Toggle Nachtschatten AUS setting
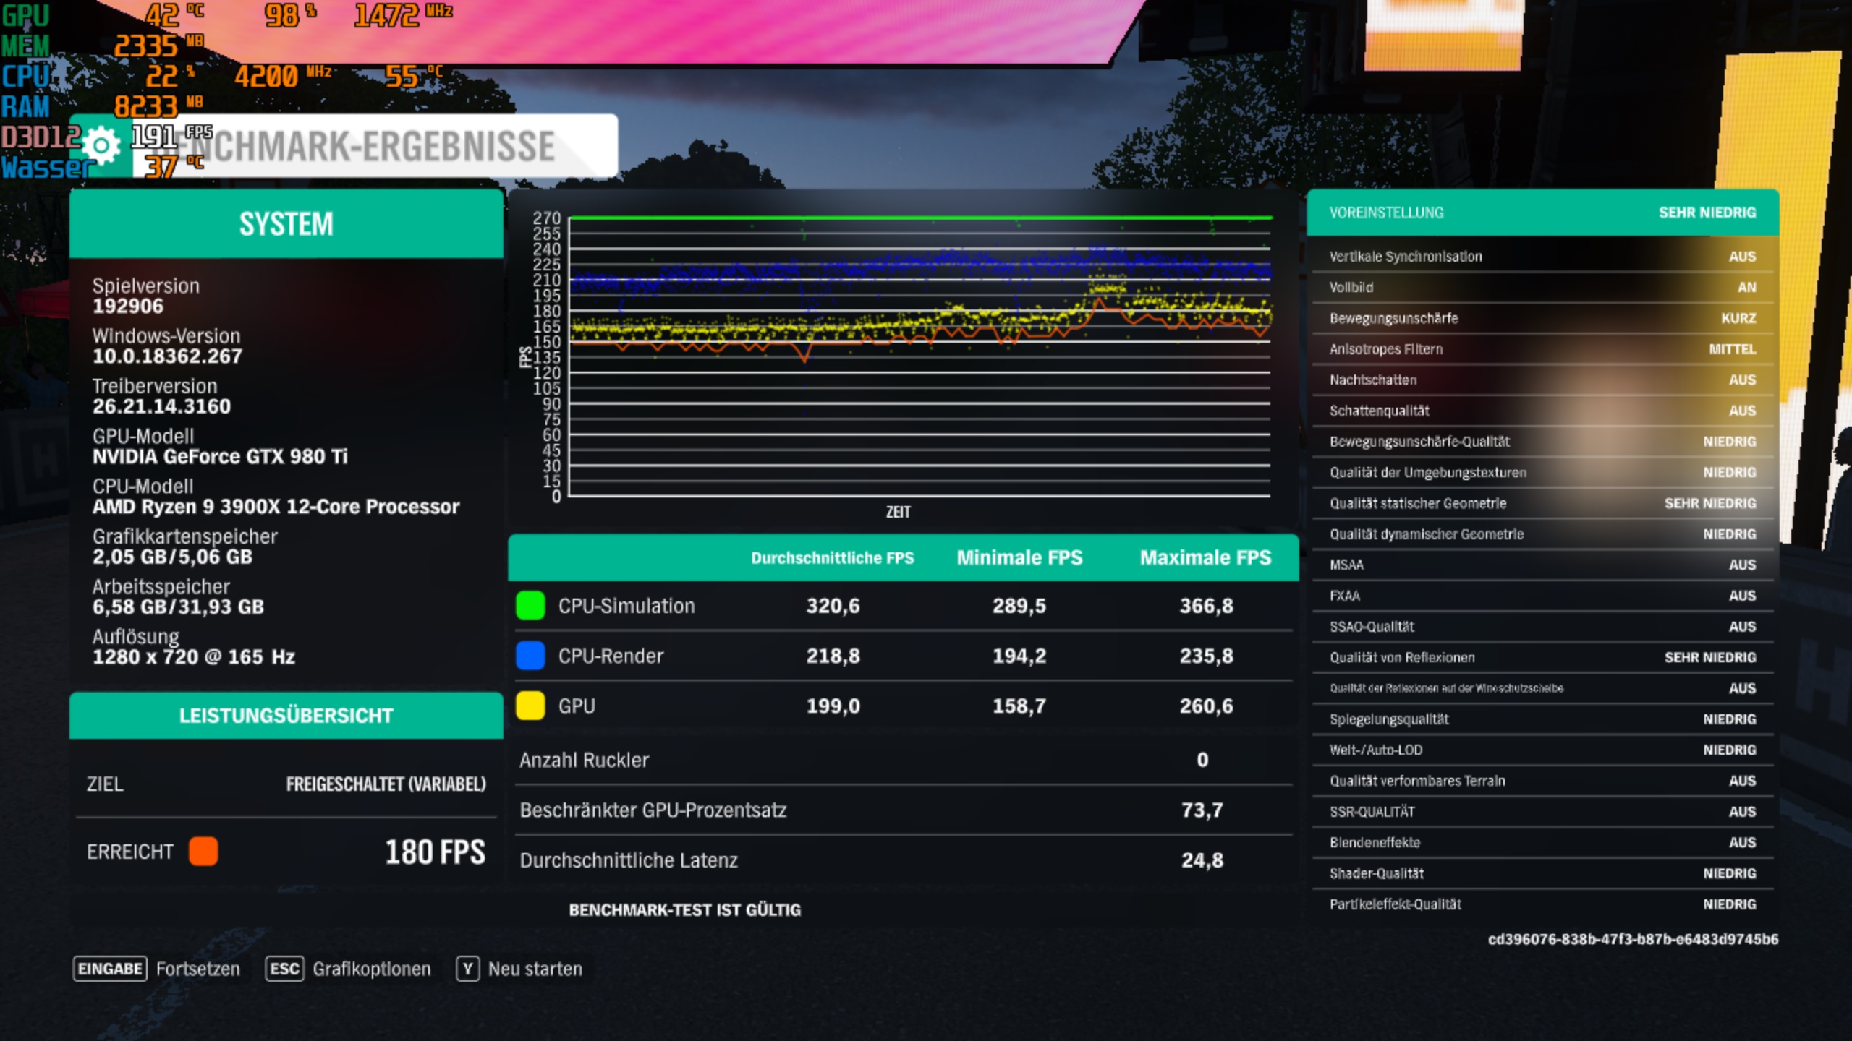 pos(1742,380)
